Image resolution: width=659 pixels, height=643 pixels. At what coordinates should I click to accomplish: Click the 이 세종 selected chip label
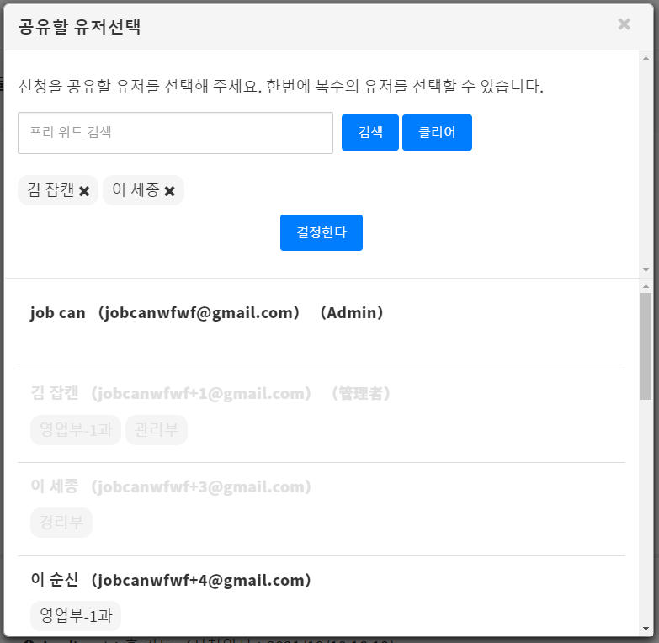[135, 190]
